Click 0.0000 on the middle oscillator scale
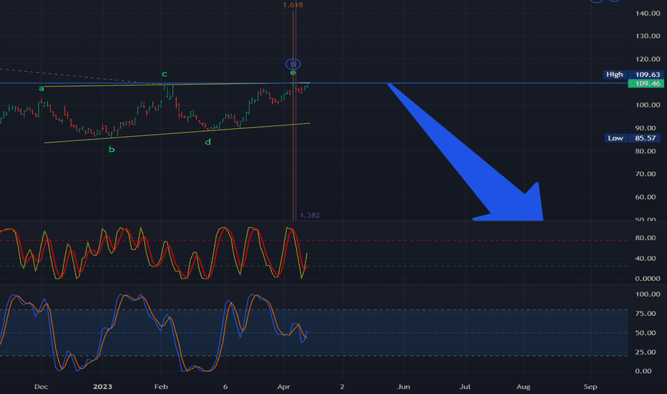Image resolution: width=667 pixels, height=394 pixels. click(x=648, y=279)
